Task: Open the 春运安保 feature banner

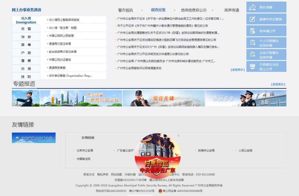Action: point(246,98)
